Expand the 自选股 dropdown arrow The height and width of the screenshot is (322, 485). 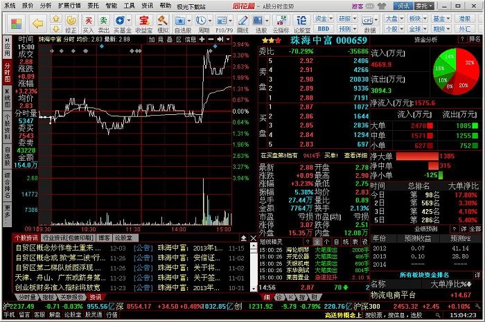[x=189, y=20]
